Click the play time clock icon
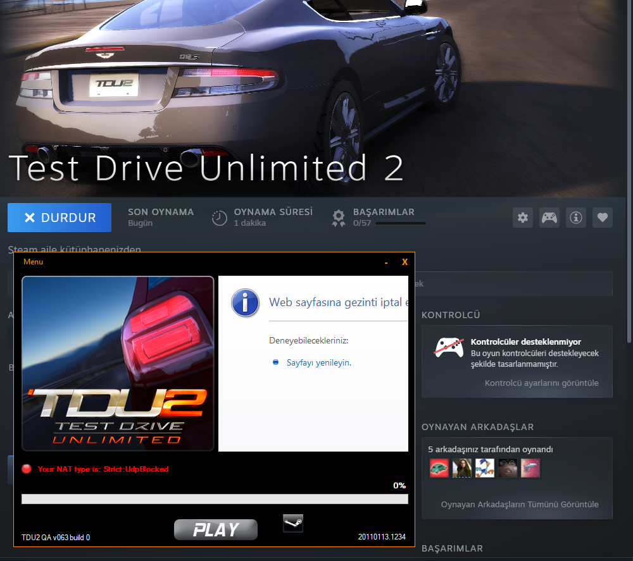Image resolution: width=633 pixels, height=561 pixels. coord(220,218)
